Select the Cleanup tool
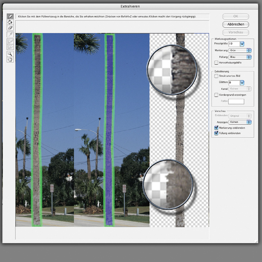 10,41
